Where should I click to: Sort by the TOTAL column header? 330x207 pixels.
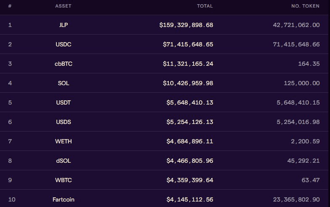click(205, 6)
